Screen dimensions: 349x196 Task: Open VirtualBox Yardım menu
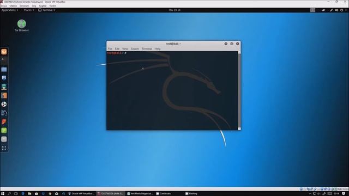[x=53, y=6]
